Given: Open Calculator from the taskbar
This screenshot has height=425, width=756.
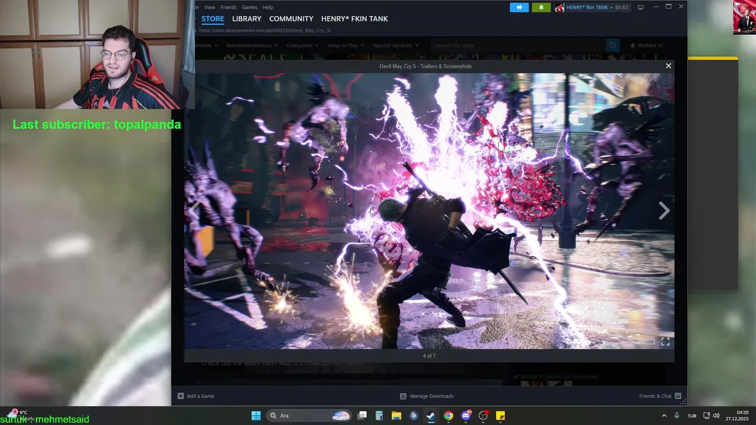Looking at the screenshot, I should click(x=379, y=416).
